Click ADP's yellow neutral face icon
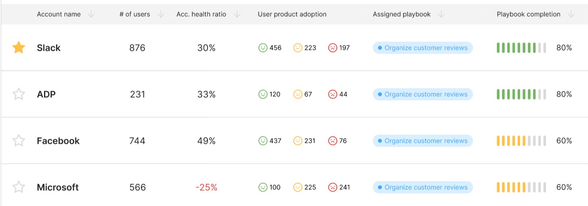 tap(298, 95)
